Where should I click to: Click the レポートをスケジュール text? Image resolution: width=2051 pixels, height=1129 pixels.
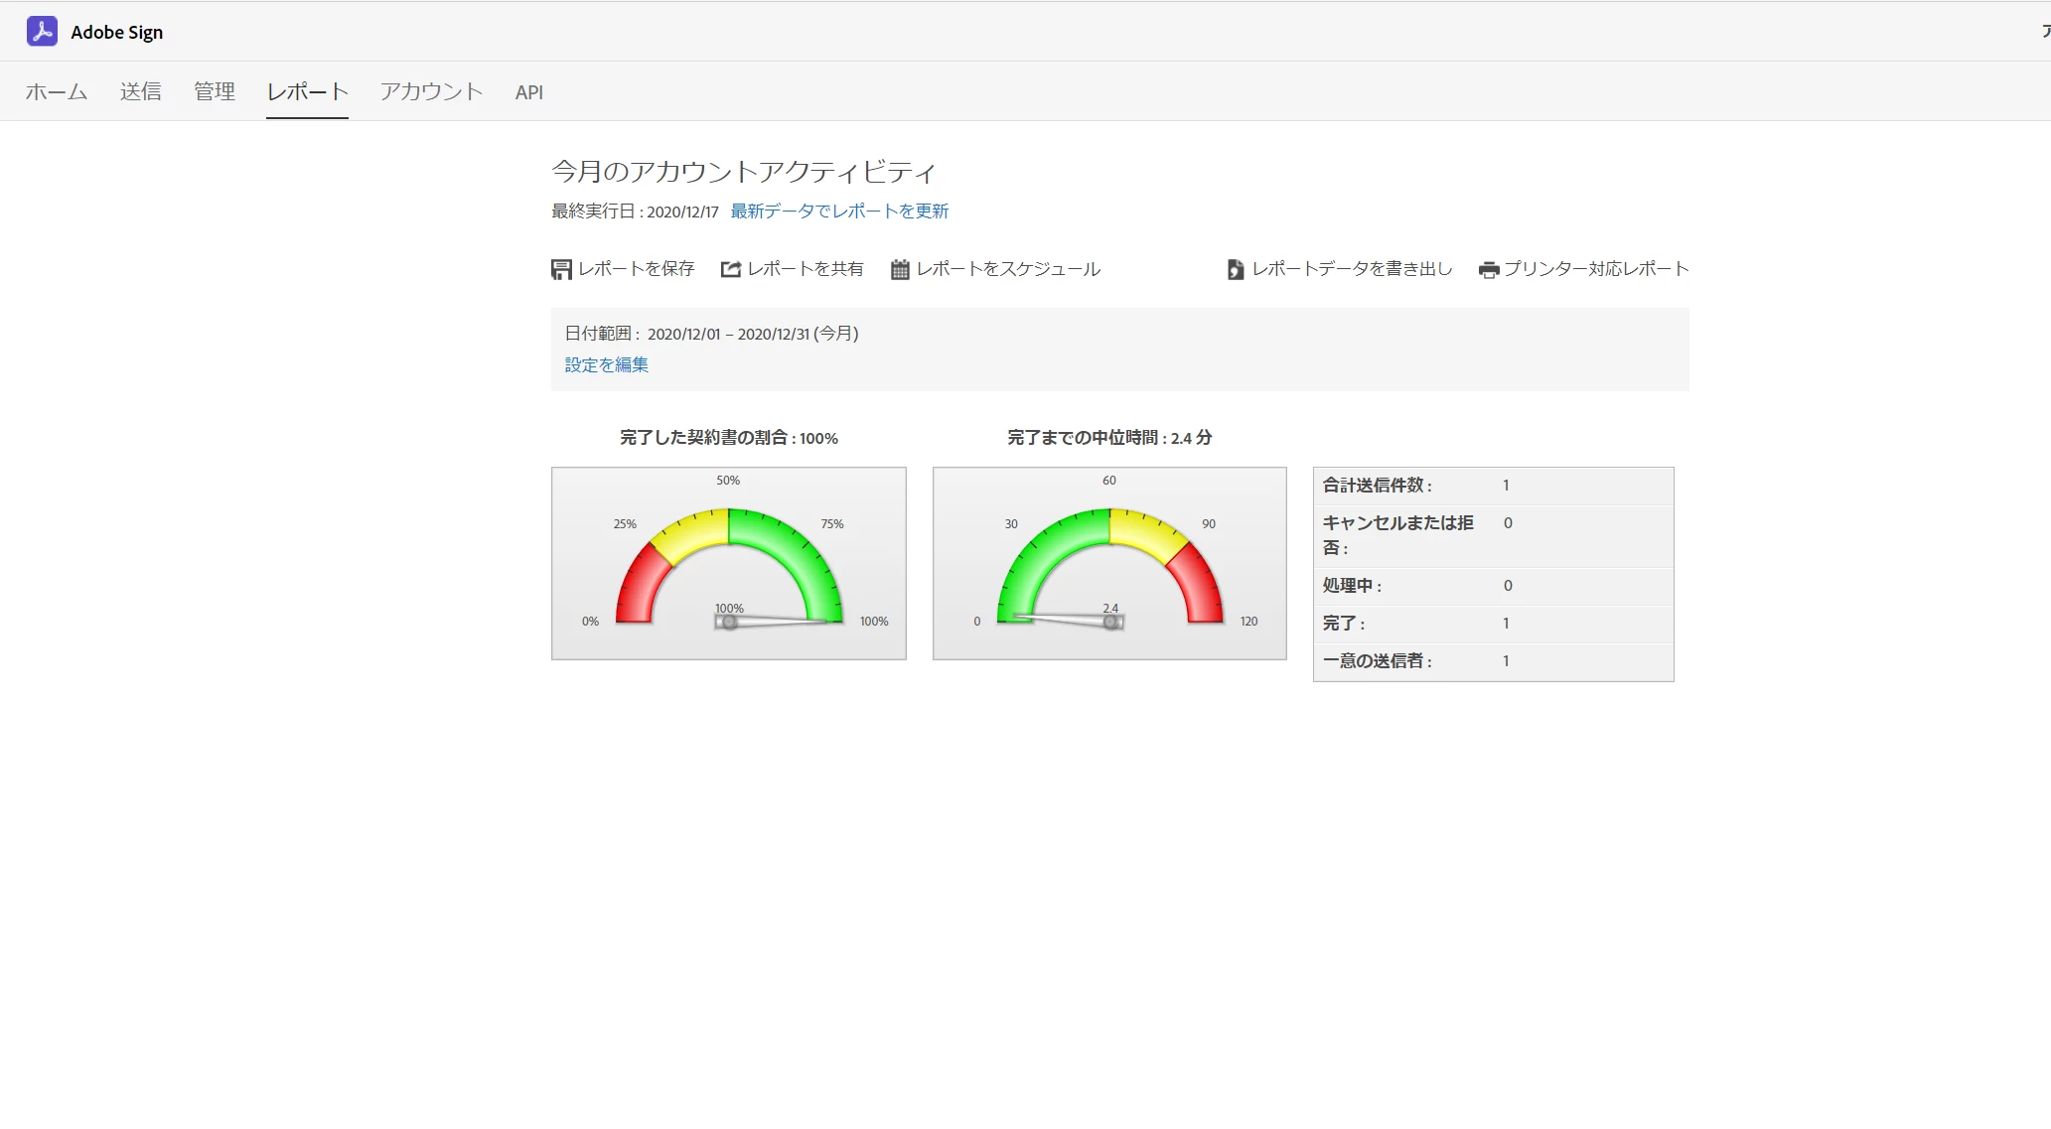pyautogui.click(x=1008, y=269)
